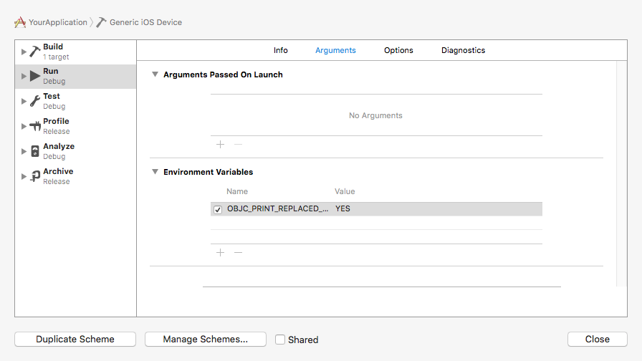Collapse the Environment Variables section

pyautogui.click(x=155, y=172)
